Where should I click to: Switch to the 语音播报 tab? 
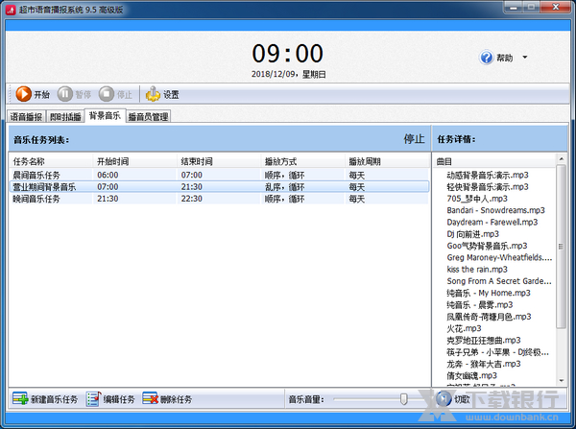coord(26,117)
